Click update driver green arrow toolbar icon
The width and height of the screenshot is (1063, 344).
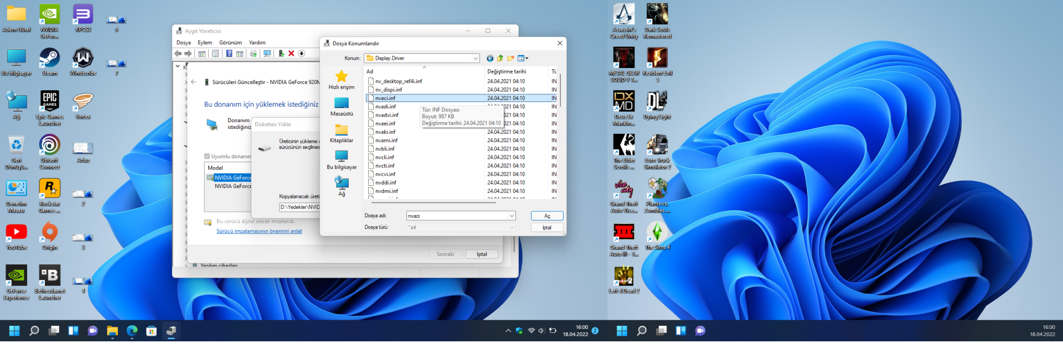[x=281, y=54]
